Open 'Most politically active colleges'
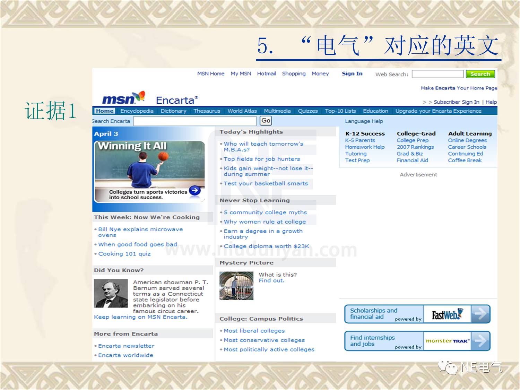The height and width of the screenshot is (390, 520). point(269,349)
